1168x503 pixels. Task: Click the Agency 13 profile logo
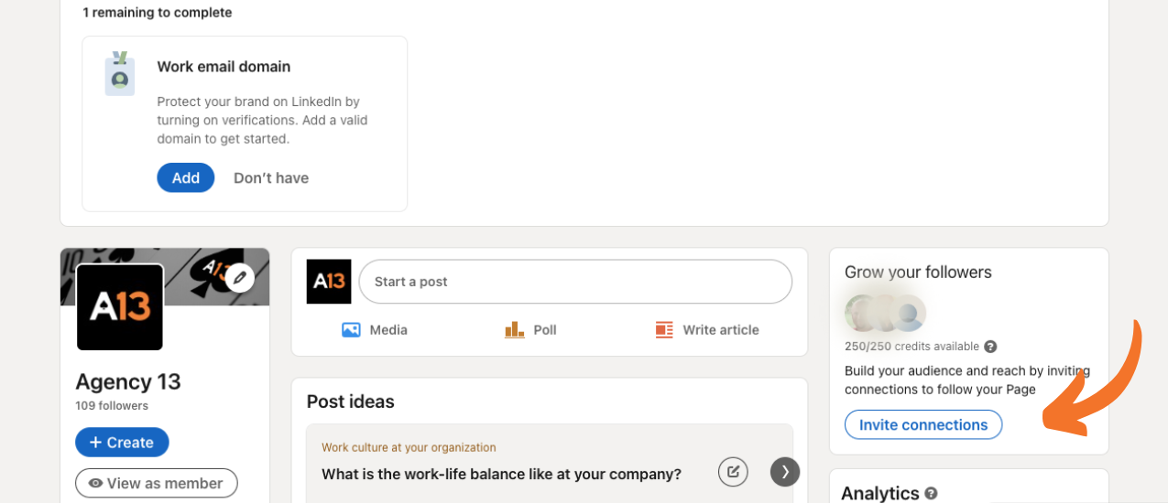click(x=120, y=307)
